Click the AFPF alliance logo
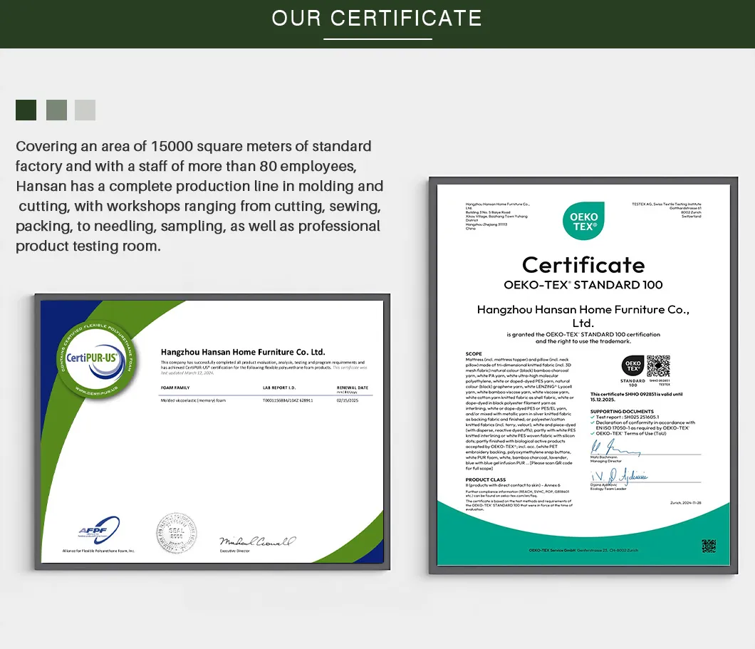The height and width of the screenshot is (649, 755). click(98, 531)
